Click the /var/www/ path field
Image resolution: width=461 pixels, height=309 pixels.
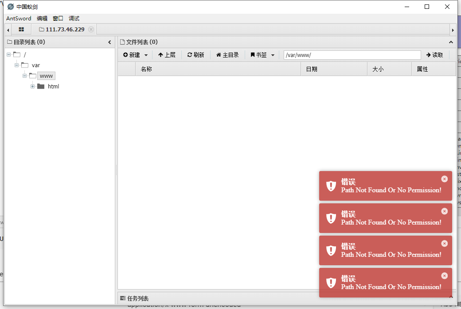coord(352,55)
